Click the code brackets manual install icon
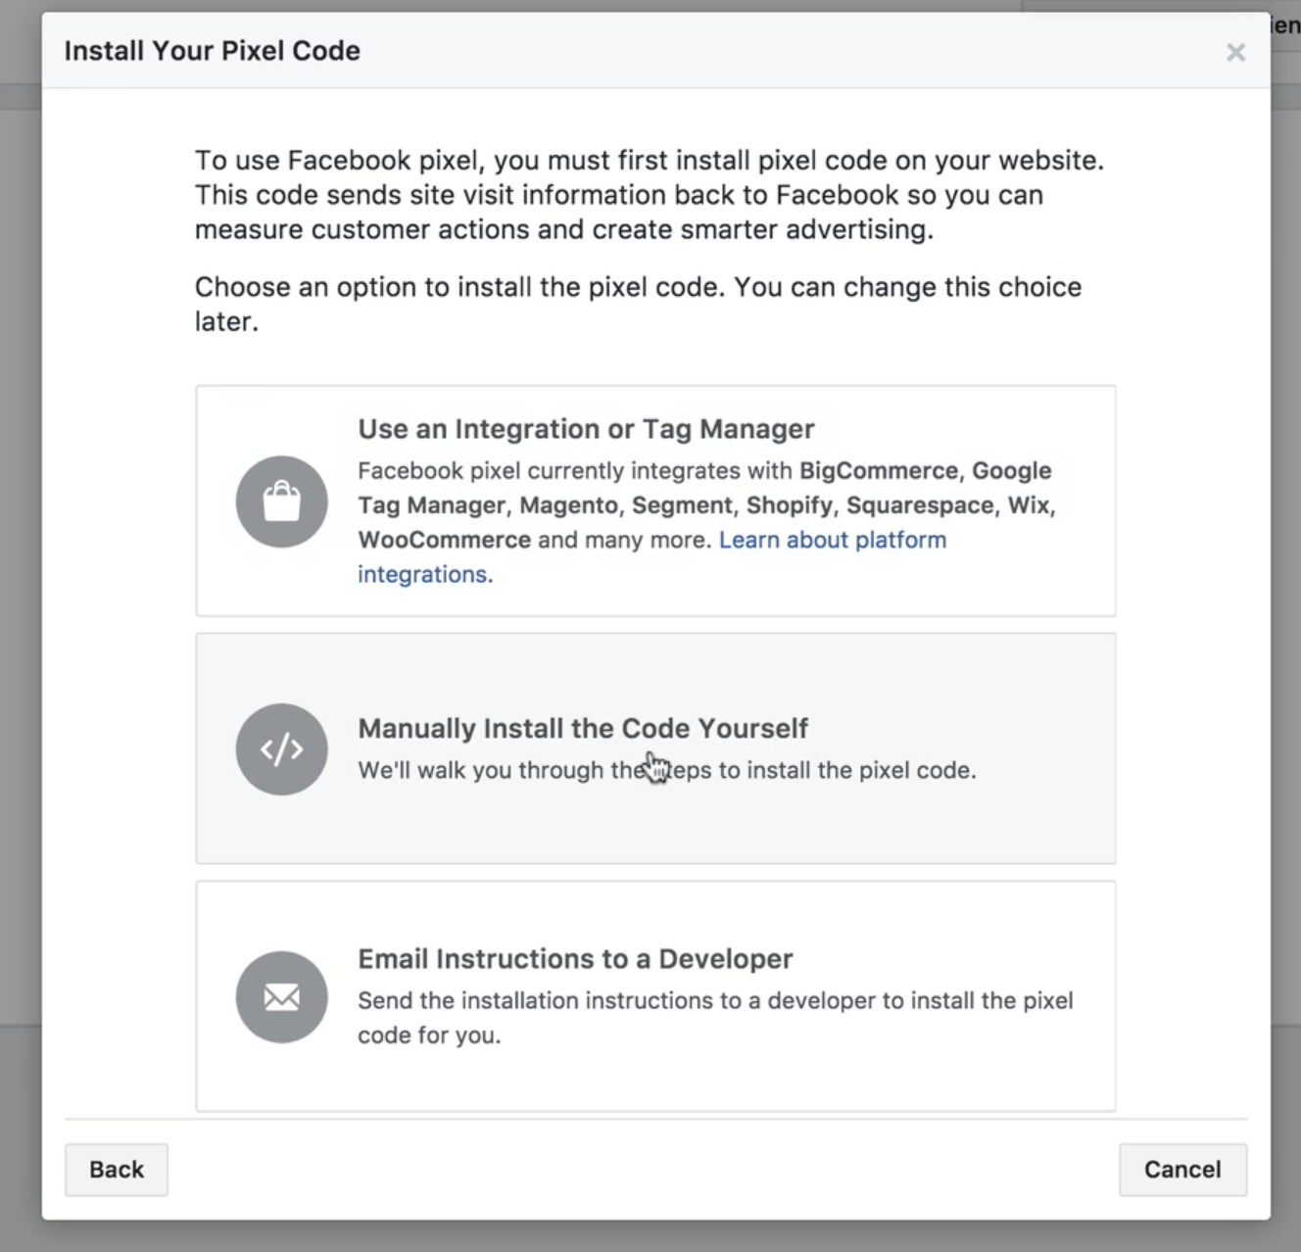Image resolution: width=1301 pixels, height=1252 pixels. pyautogui.click(x=281, y=748)
